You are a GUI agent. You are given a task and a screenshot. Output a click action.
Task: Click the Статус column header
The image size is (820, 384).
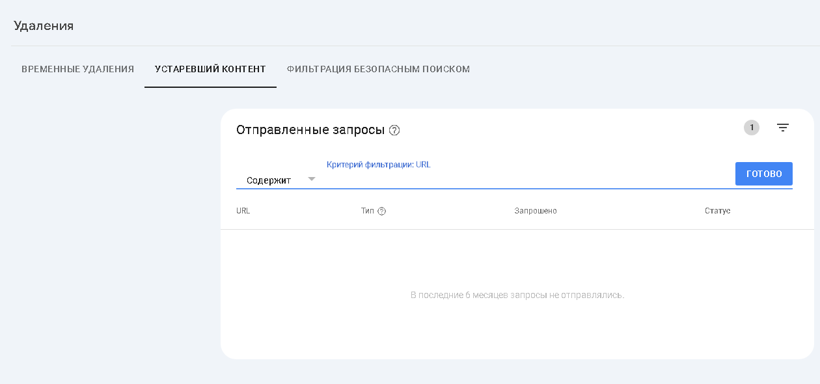pyautogui.click(x=717, y=211)
